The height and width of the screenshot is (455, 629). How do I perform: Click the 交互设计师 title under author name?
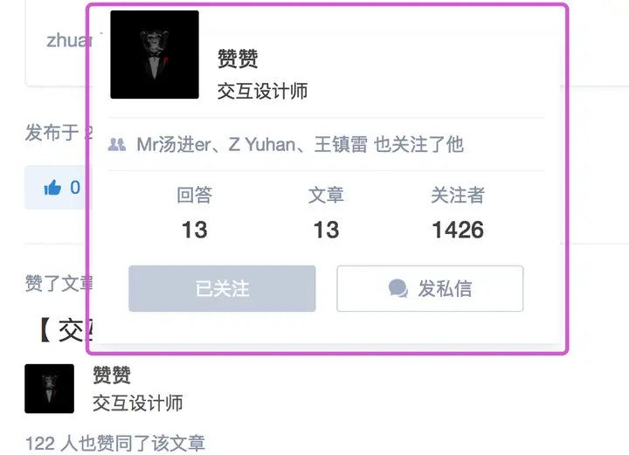pyautogui.click(x=138, y=403)
